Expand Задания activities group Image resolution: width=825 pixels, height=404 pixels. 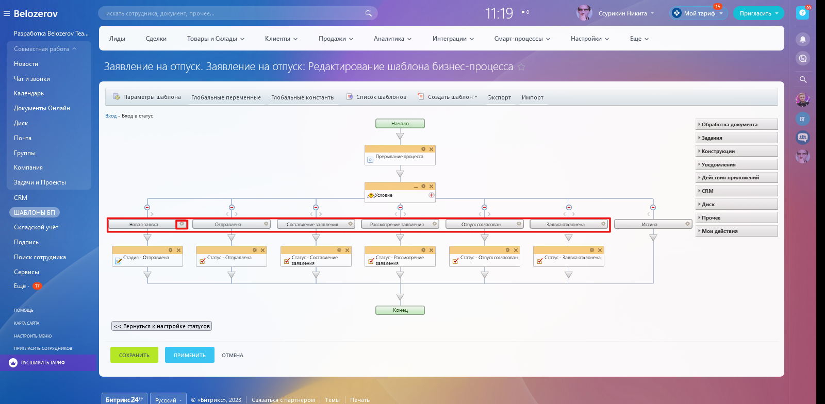(736, 138)
